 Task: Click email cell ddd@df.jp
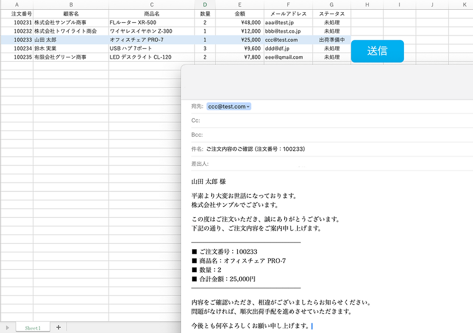(289, 49)
